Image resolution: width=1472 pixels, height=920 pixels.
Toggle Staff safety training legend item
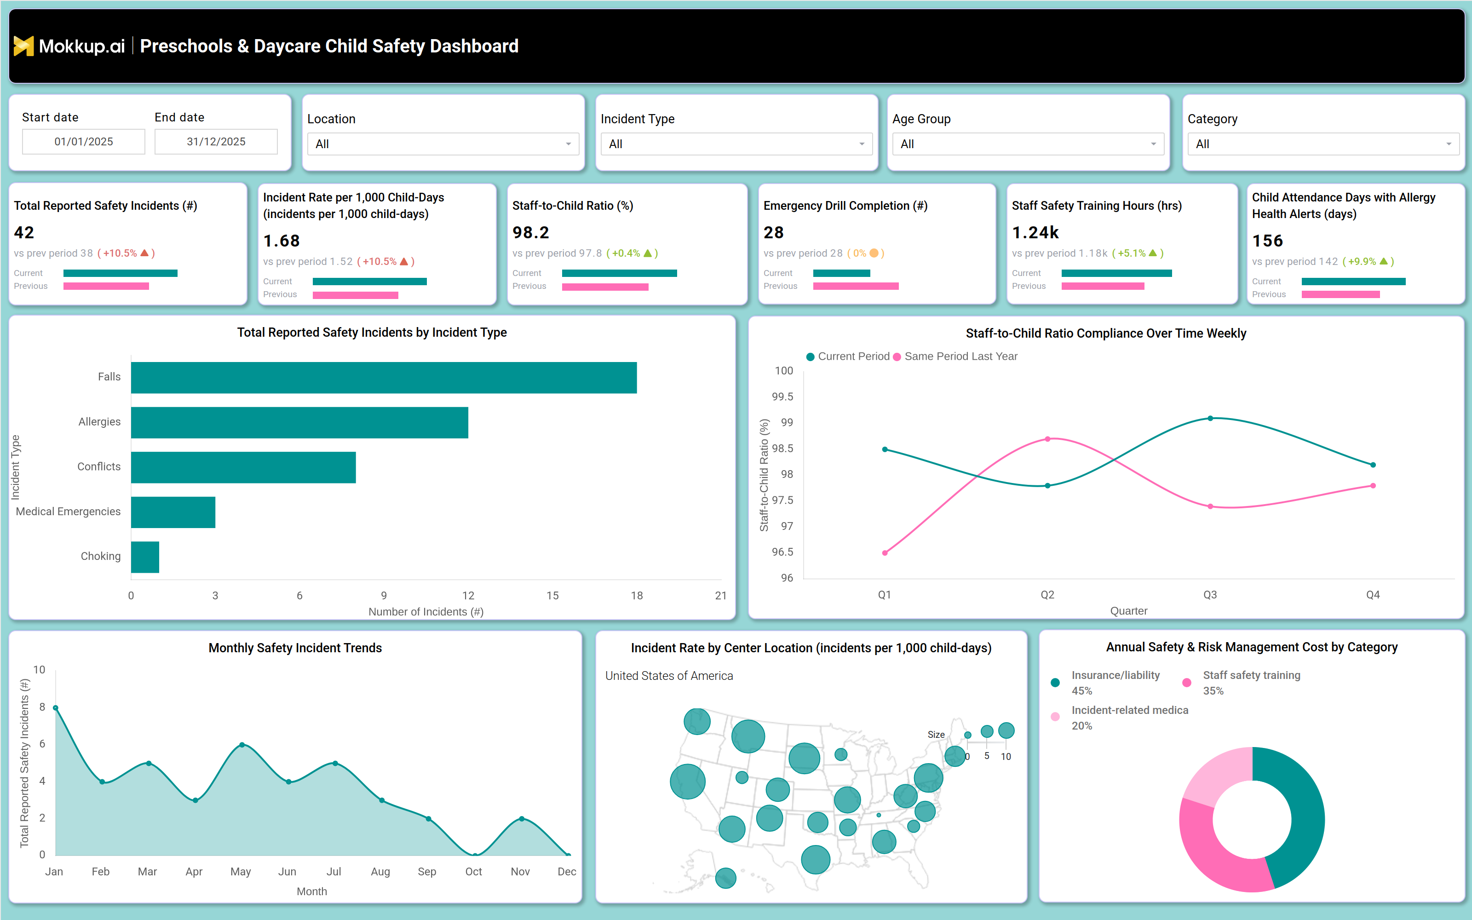pos(1242,683)
